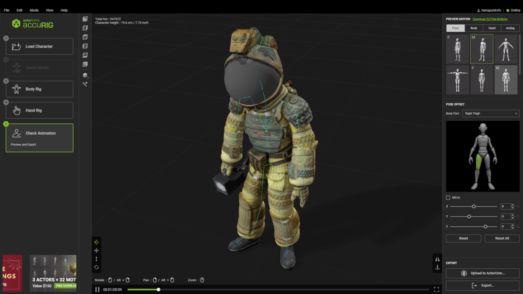Select the second-row M pose thumbnail
Screen dimensions: 523x294
pyautogui.click(x=506, y=80)
